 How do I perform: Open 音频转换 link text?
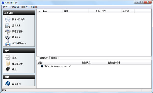(16, 37)
